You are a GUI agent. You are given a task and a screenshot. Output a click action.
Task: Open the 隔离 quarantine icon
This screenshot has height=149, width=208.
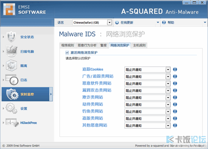coord(11,66)
